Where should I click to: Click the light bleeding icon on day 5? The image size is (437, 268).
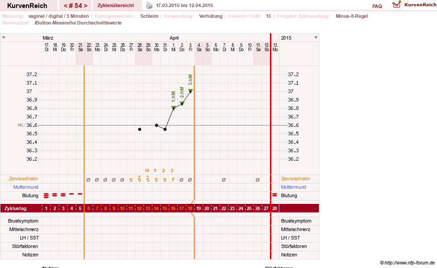click(x=80, y=194)
